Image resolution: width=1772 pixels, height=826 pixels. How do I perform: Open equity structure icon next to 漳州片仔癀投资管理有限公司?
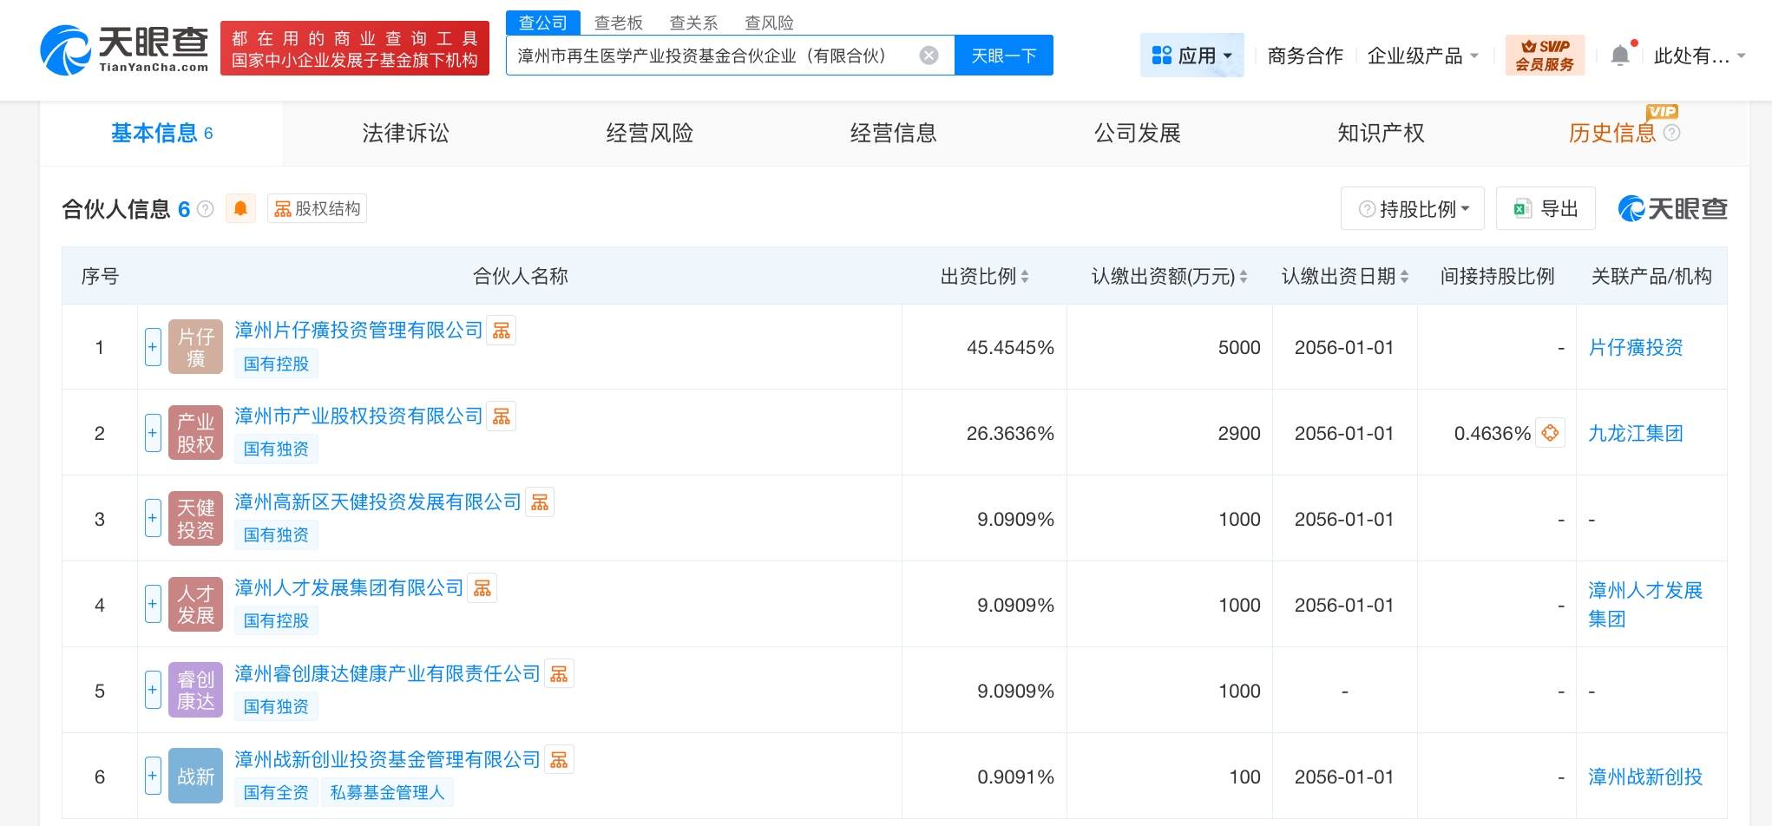click(x=502, y=331)
